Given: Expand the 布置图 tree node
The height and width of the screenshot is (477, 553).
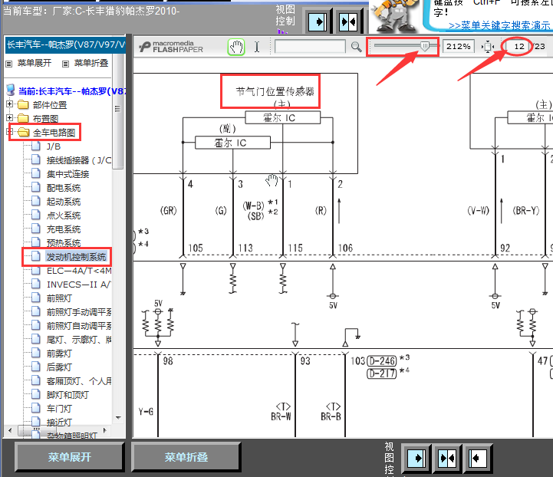Looking at the screenshot, I should tap(9, 118).
